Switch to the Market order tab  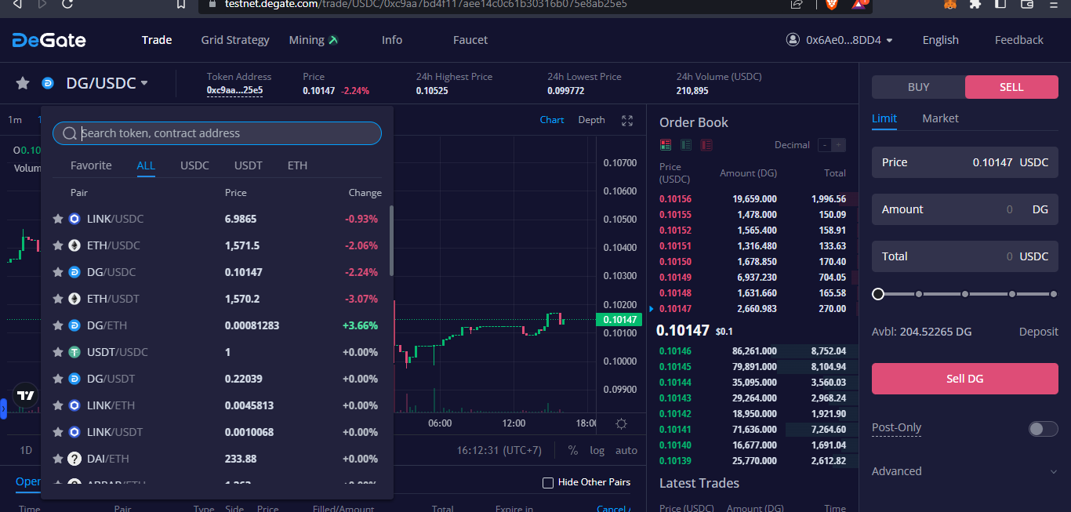[941, 118]
